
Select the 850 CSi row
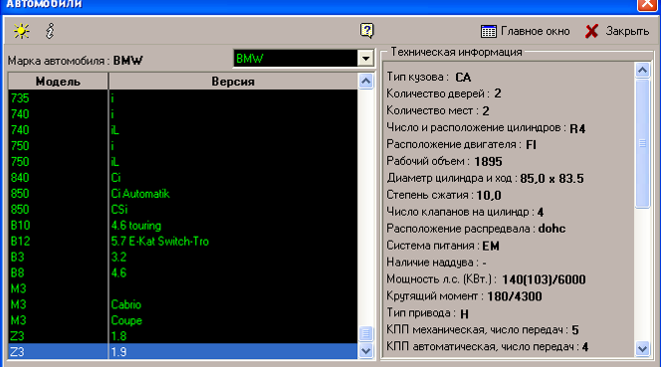pos(182,210)
